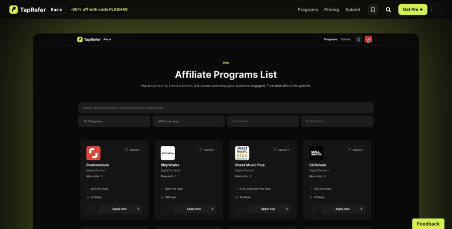Image resolution: width=452 pixels, height=229 pixels.
Task: Click the Affiliate Programs List heading
Action: (x=225, y=75)
